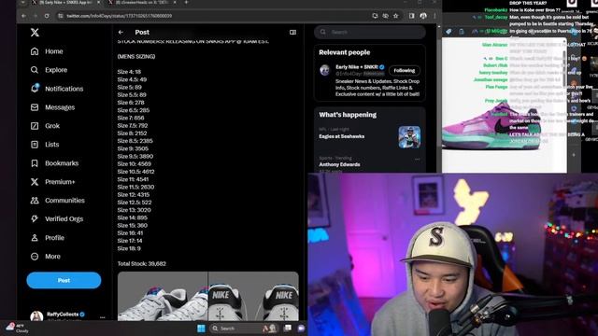The height and width of the screenshot is (336, 598).
Task: Click the Size 10.5: 4612 line
Action: pyautogui.click(x=135, y=172)
